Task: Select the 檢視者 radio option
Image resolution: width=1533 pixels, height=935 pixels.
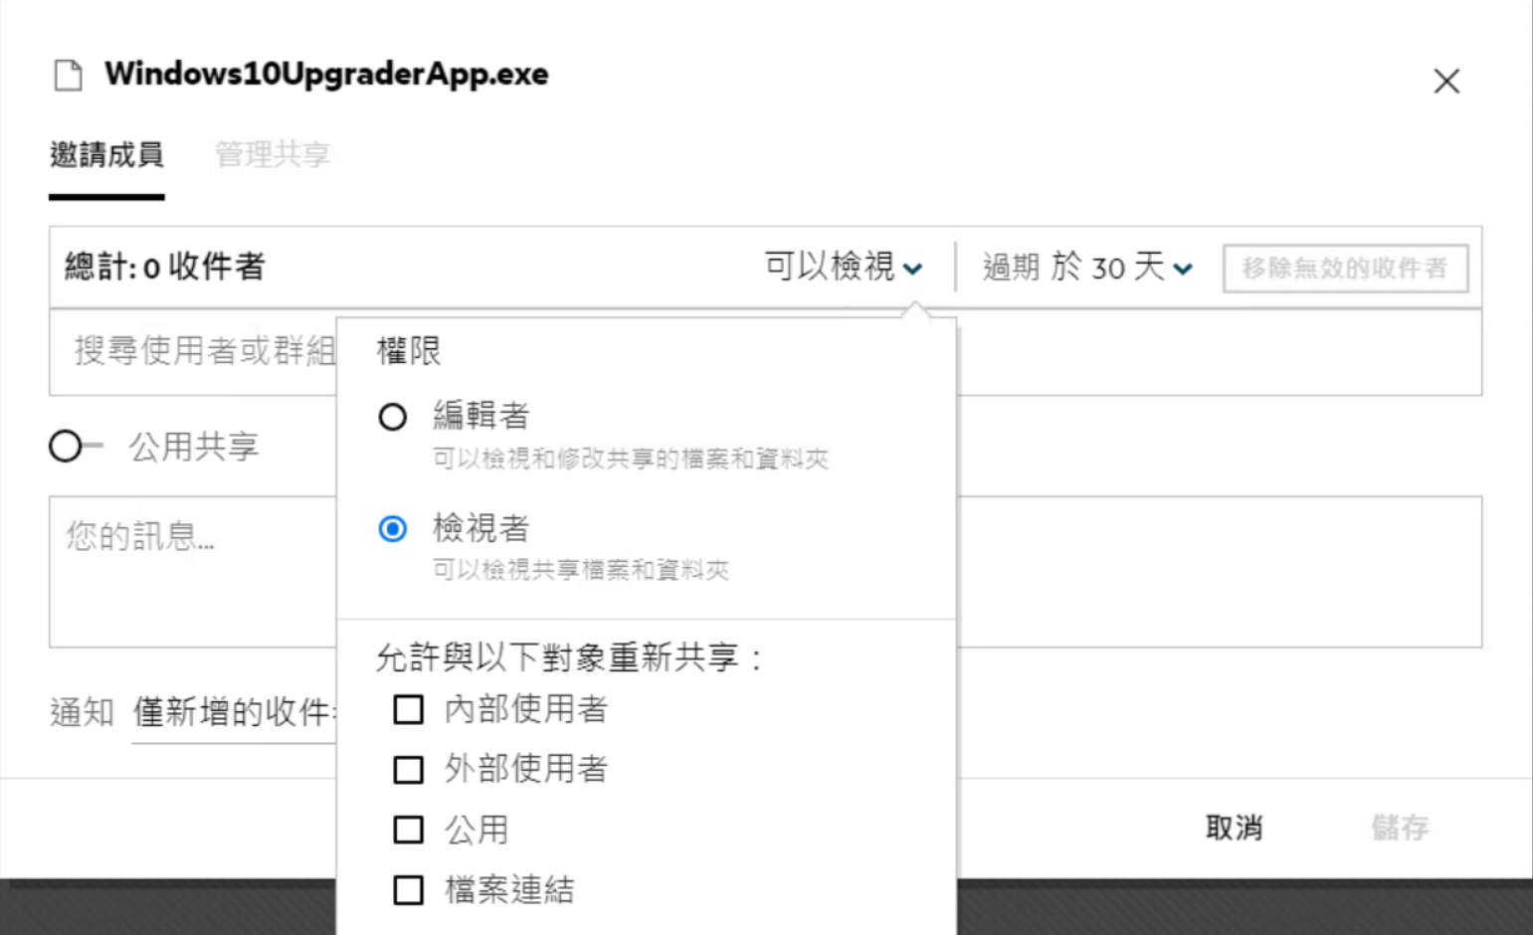Action: [393, 529]
